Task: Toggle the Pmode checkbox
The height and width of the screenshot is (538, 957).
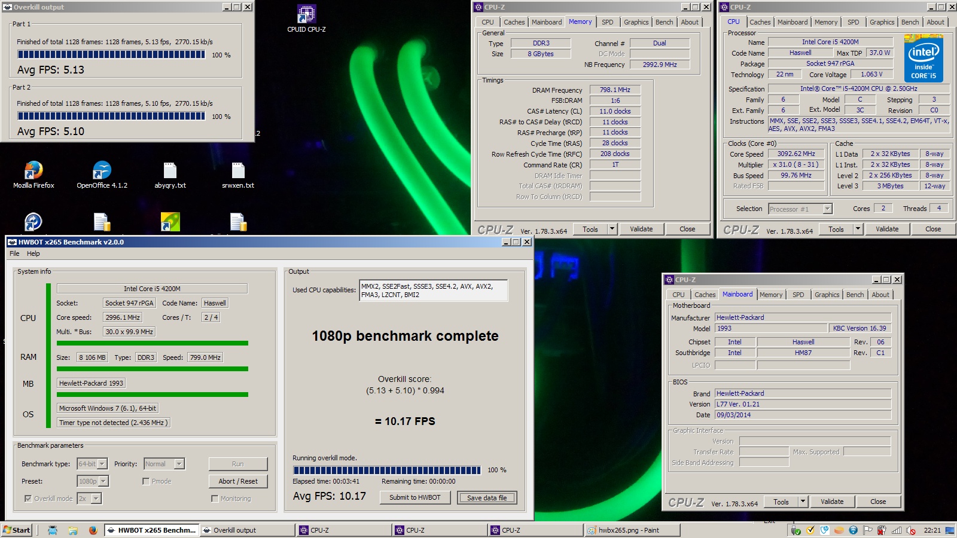Action: 146,481
